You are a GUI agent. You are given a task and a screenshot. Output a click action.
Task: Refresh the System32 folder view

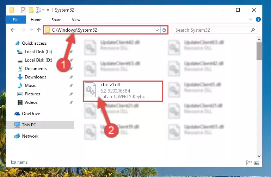[x=164, y=30]
